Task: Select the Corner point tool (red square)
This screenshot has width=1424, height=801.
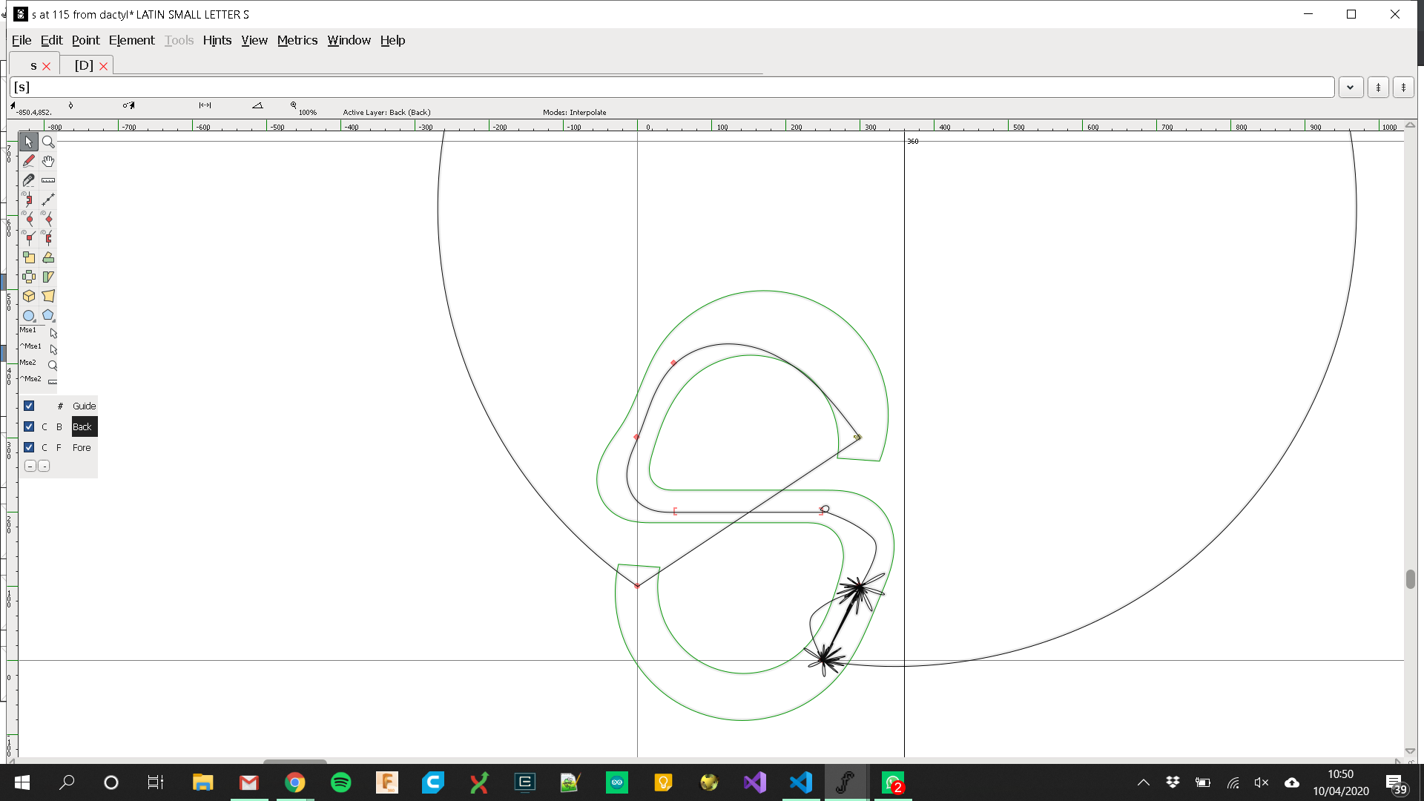Action: coord(29,238)
